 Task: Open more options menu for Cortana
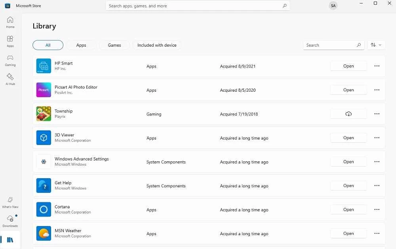click(377, 209)
